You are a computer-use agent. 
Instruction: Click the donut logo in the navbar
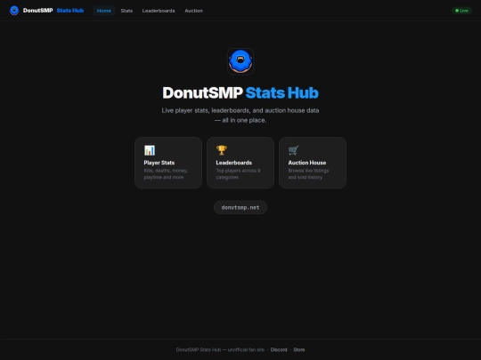click(x=14, y=11)
